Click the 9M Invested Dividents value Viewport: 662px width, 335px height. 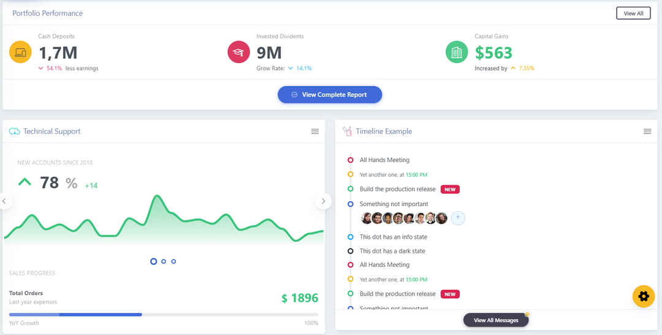point(269,52)
